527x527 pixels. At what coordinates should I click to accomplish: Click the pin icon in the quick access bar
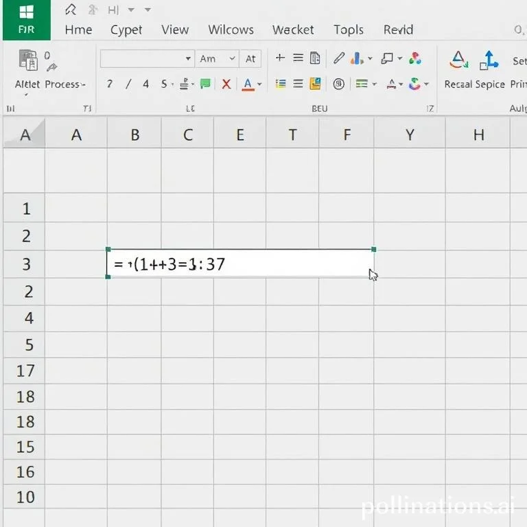click(x=71, y=10)
